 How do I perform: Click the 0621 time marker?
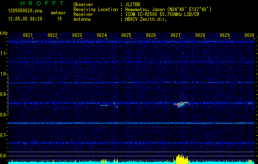[x=28, y=35]
